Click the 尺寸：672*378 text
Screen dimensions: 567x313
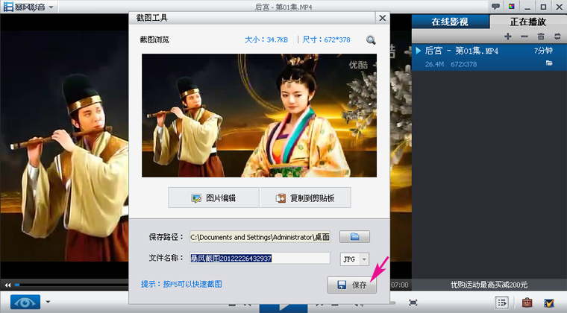tap(326, 39)
